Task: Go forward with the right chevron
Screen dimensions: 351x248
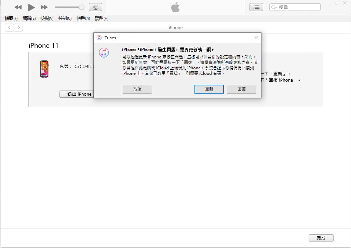Action: coord(18,28)
